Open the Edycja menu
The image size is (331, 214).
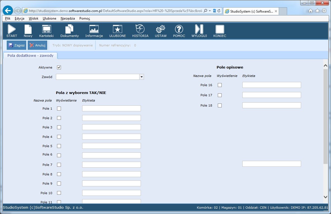(19, 18)
